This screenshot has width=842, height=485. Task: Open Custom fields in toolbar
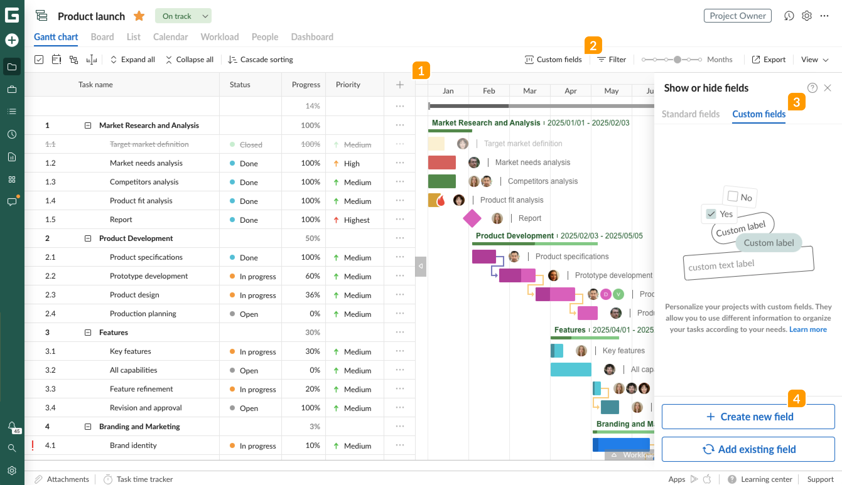click(553, 60)
